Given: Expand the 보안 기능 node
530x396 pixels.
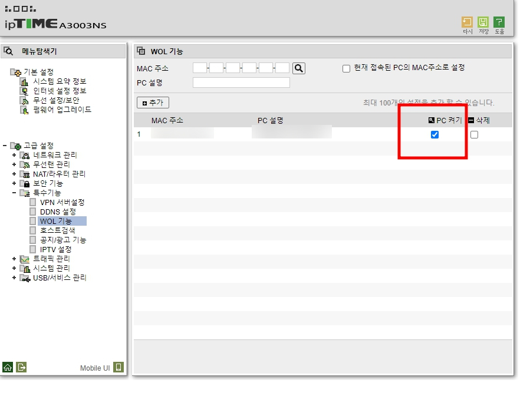Looking at the screenshot, I should coord(14,183).
